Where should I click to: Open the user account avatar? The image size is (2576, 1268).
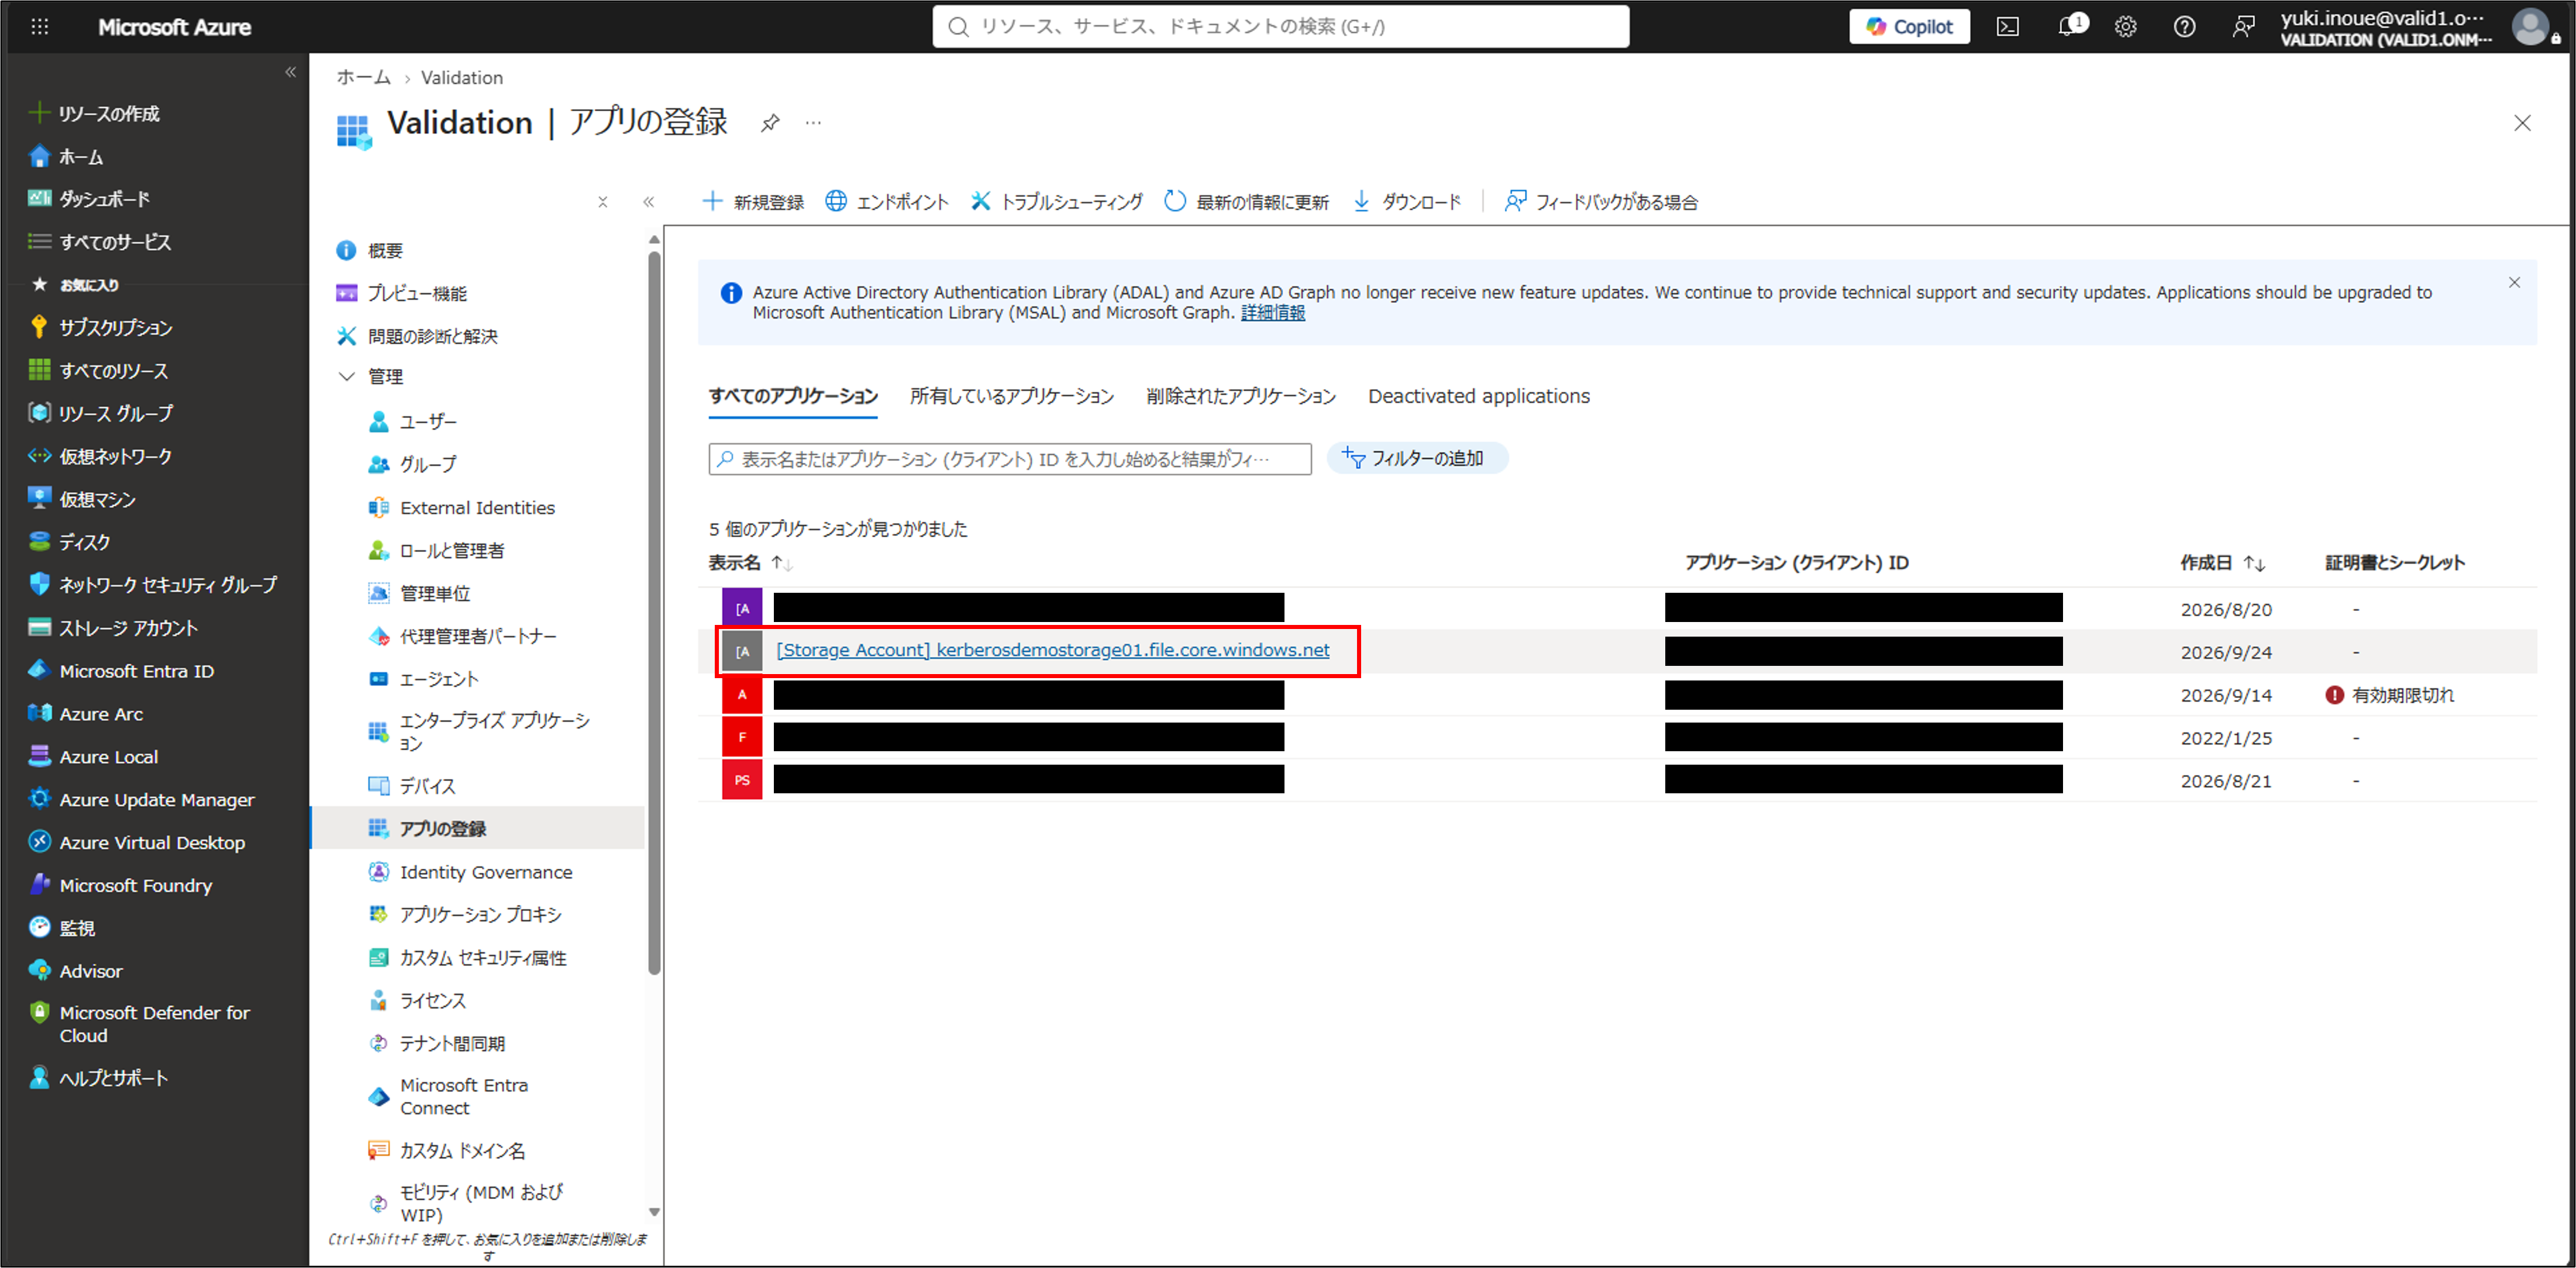[2530, 27]
